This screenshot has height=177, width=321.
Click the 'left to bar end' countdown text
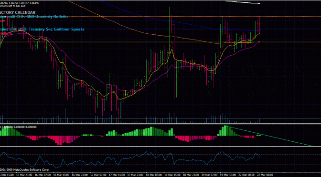[x=17, y=6]
